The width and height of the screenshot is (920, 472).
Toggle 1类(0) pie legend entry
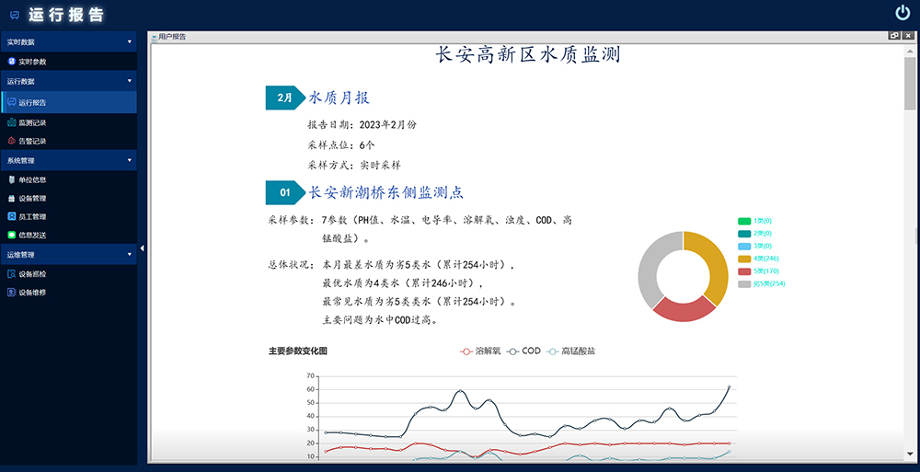click(x=754, y=221)
